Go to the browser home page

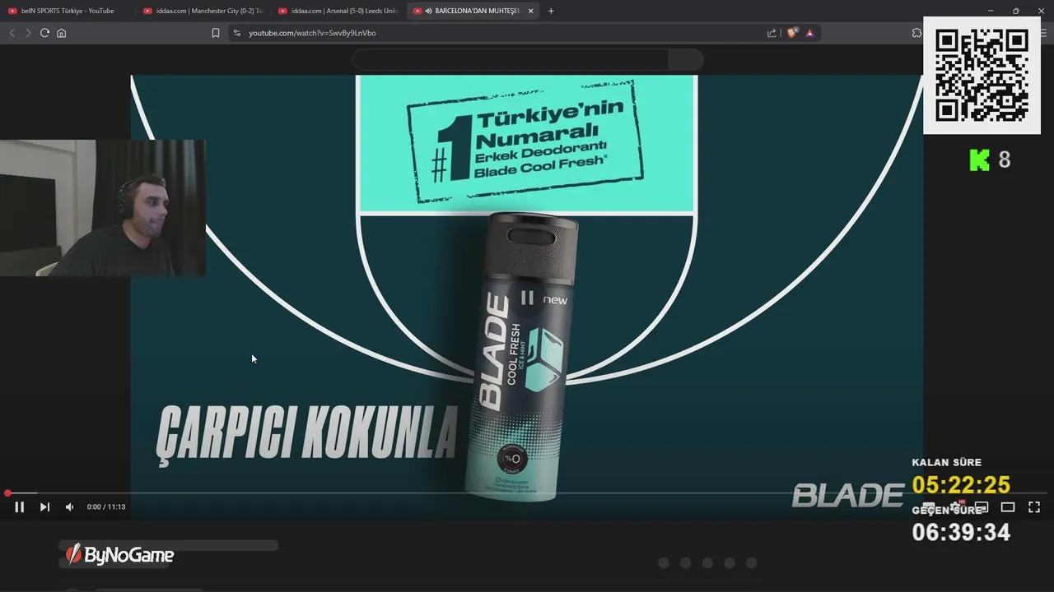coord(61,33)
